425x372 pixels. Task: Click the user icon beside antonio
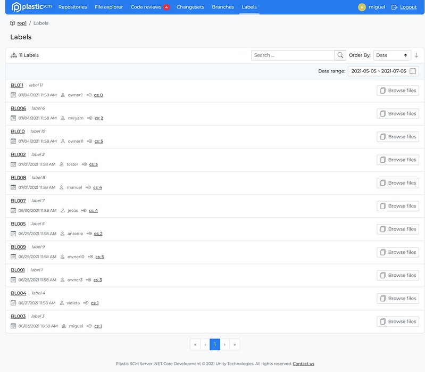63,234
